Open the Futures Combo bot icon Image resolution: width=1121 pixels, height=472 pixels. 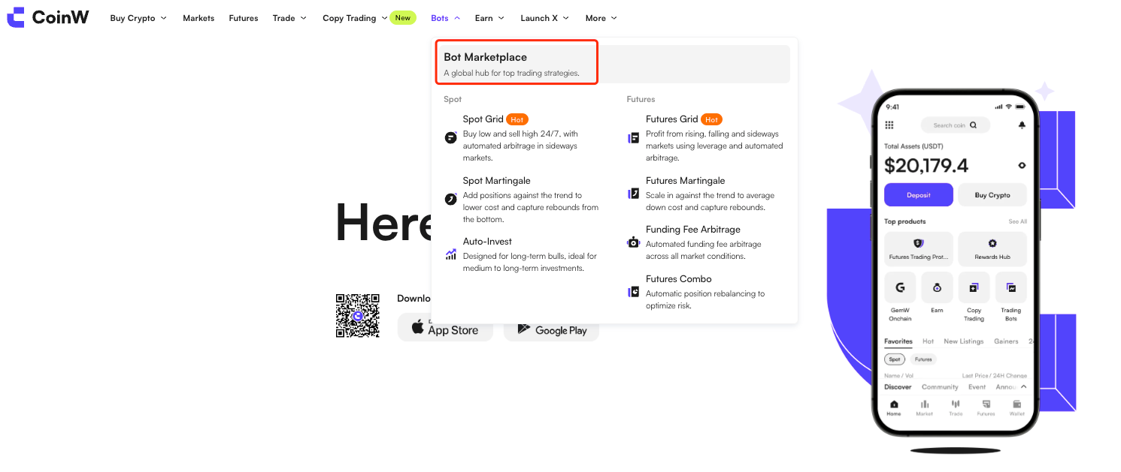pos(633,292)
